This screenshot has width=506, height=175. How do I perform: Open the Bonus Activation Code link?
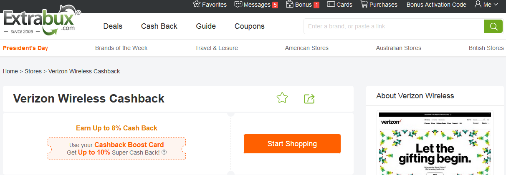pos(436,5)
